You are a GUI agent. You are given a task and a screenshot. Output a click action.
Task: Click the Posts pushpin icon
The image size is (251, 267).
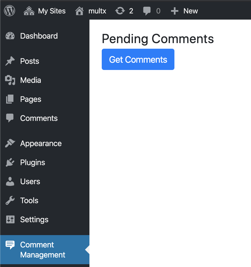10,61
